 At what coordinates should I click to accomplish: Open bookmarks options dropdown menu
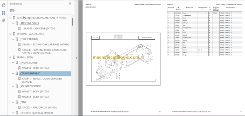click(x=13, y=11)
